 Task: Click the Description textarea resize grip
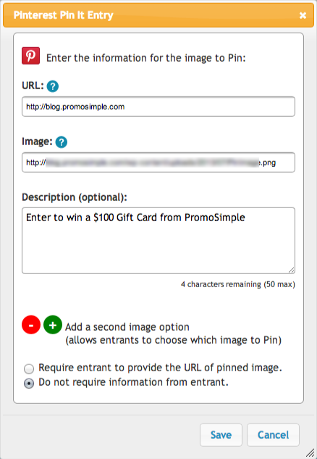[x=291, y=270]
